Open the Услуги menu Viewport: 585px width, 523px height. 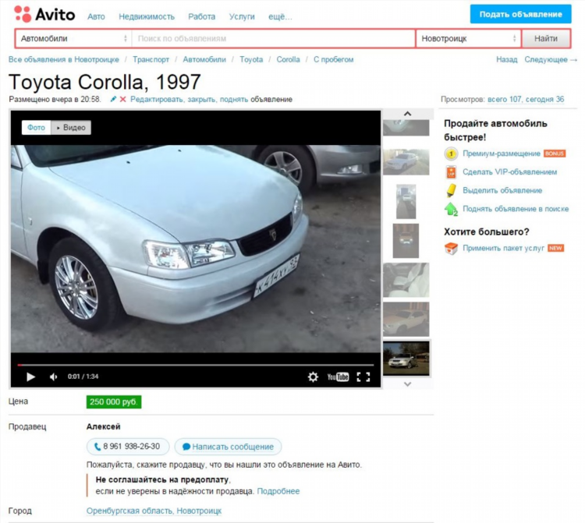[242, 17]
